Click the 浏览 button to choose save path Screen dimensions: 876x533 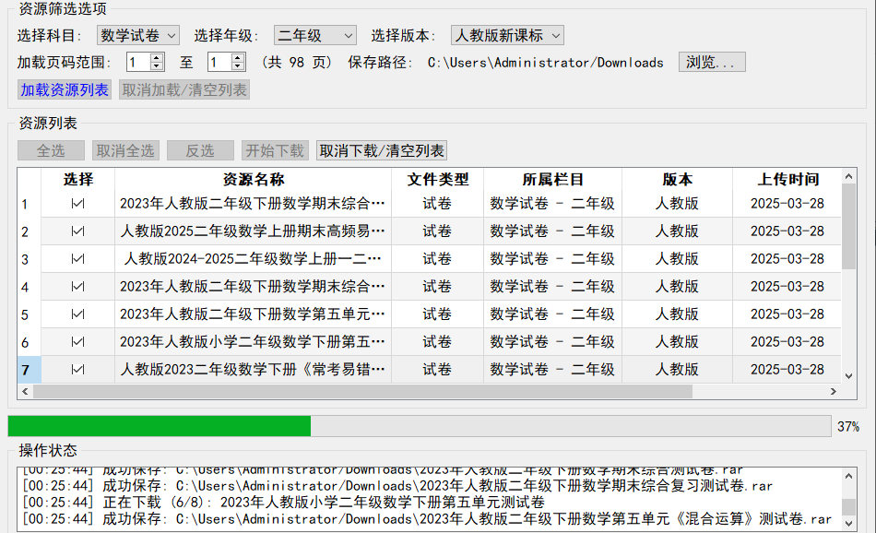point(712,63)
